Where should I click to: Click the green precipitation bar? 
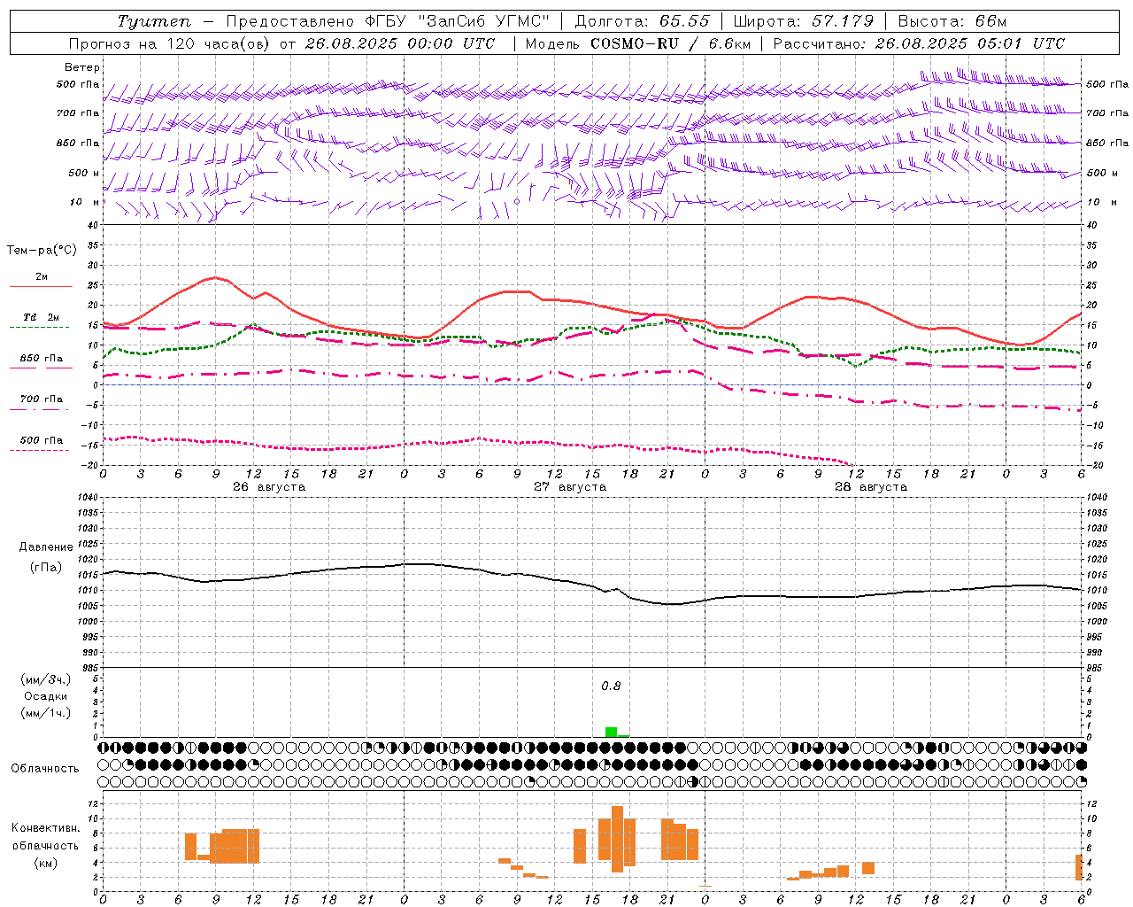click(x=611, y=732)
